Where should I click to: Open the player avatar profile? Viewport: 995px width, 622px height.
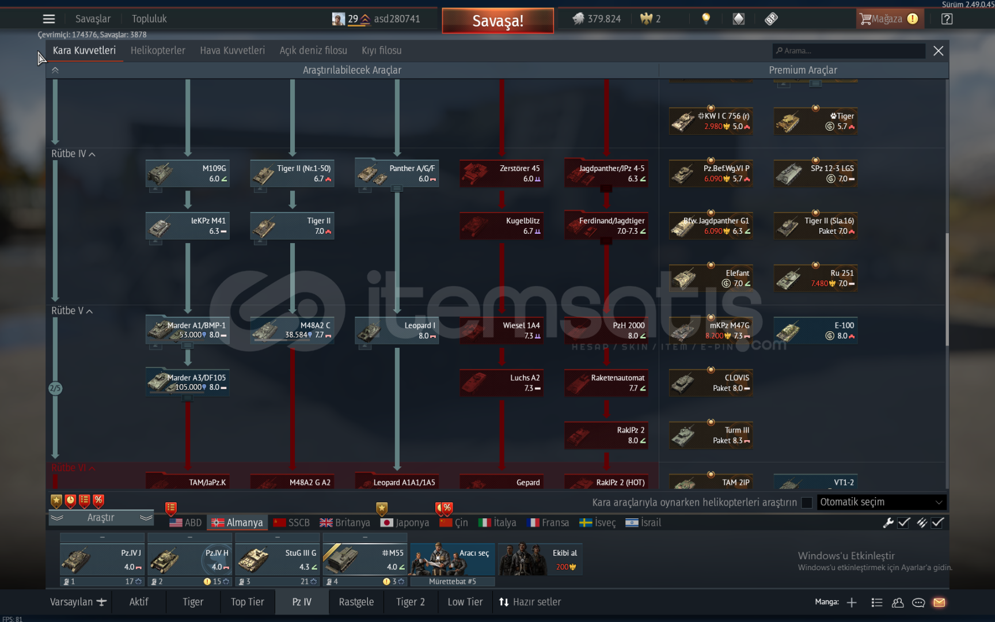pos(339,19)
